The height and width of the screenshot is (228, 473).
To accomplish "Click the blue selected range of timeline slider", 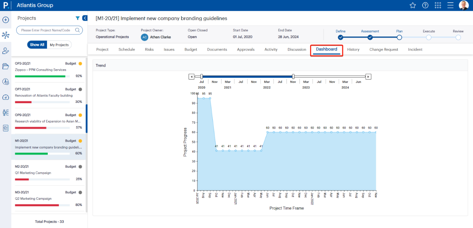I will coord(247,76).
